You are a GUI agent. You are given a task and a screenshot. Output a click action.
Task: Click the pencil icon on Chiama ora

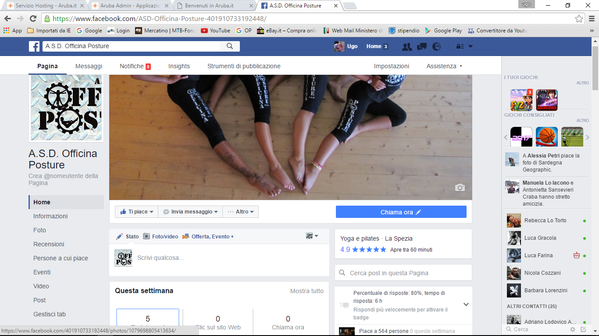[418, 212]
